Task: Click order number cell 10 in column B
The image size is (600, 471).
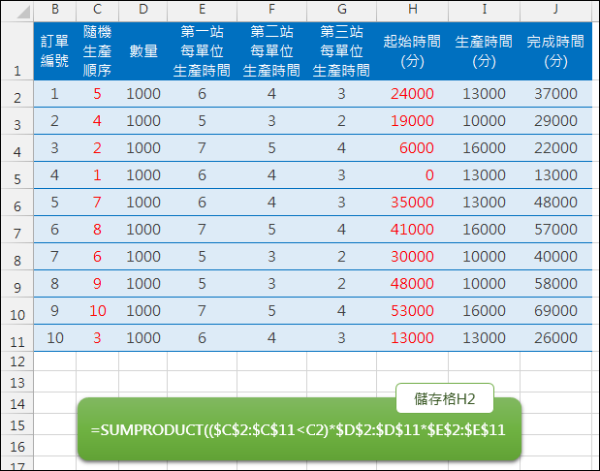Action: coord(55,338)
